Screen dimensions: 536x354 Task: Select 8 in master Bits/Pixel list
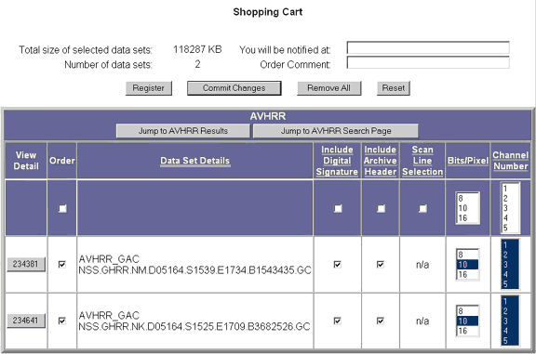[x=467, y=198]
